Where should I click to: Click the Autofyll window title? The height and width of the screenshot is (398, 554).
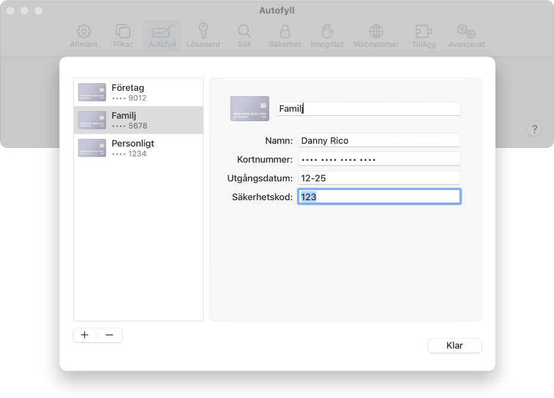click(x=277, y=10)
